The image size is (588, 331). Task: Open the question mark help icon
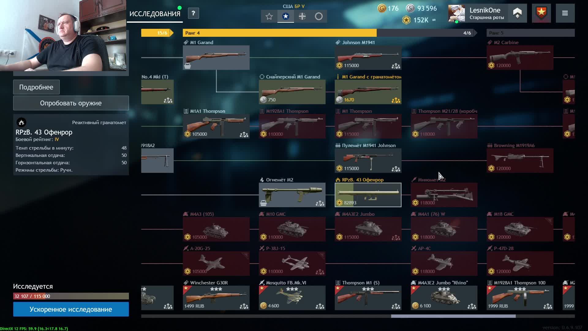[x=193, y=13]
